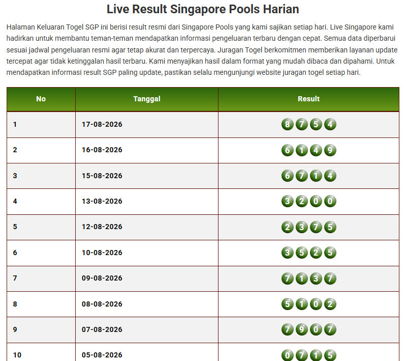Click last result ball 4 in 17-08-2026 row
The image size is (406, 361).
pos(330,124)
